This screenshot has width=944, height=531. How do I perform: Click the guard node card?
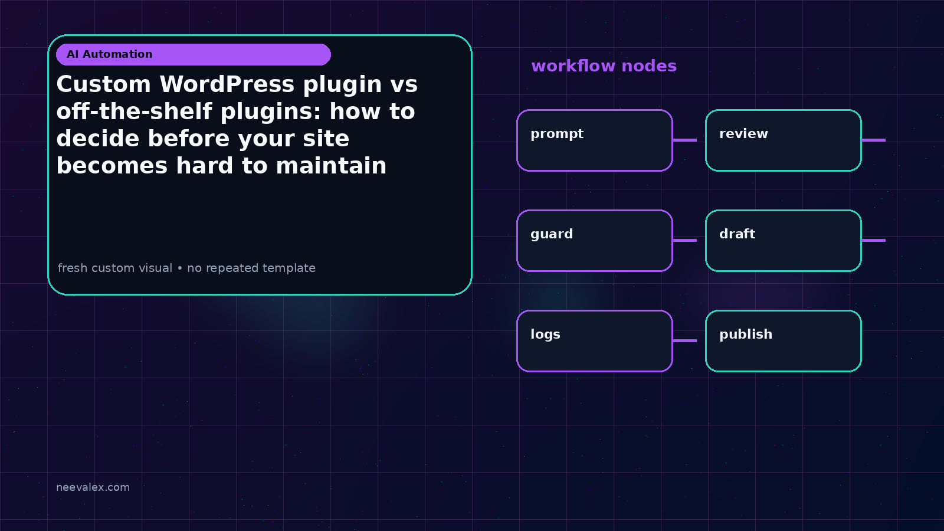pyautogui.click(x=595, y=241)
